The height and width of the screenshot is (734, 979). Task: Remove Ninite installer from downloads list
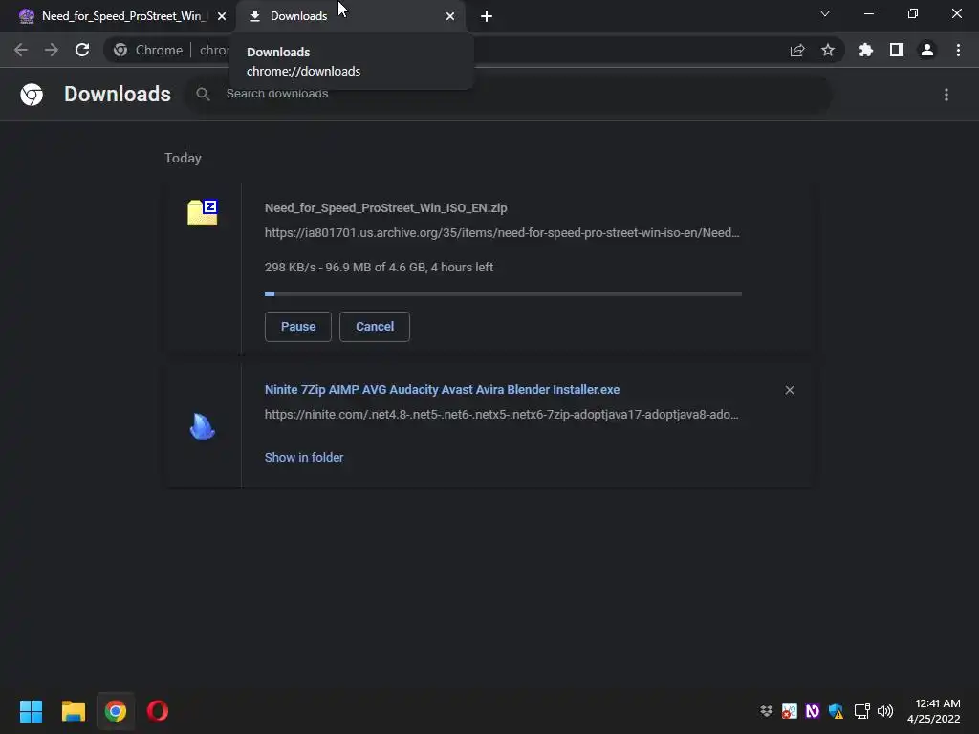coord(790,390)
